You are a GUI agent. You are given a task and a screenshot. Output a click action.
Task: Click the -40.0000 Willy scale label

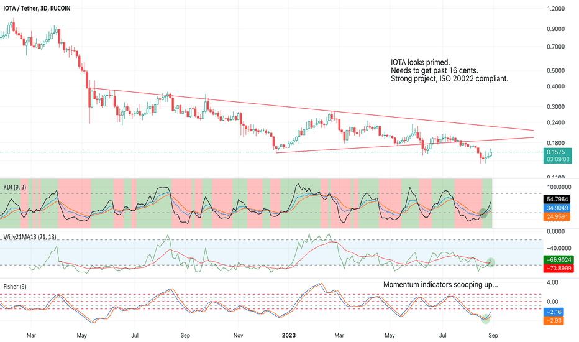pyautogui.click(x=558, y=248)
